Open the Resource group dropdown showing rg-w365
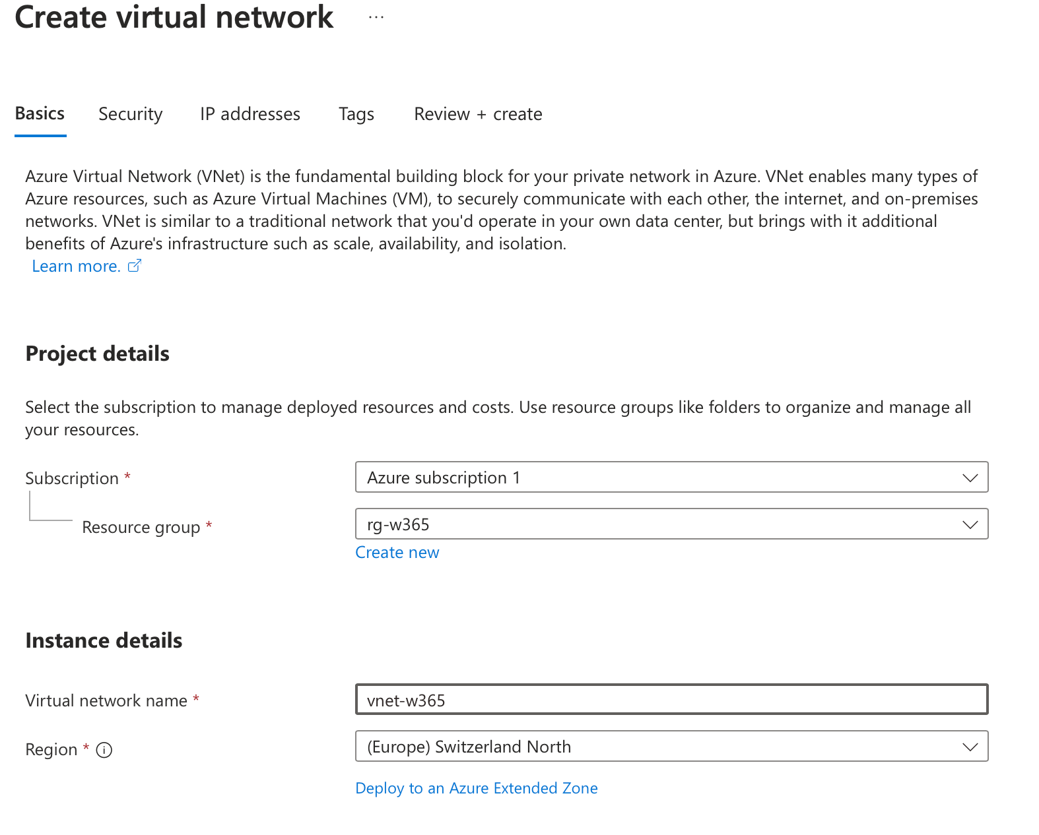1039x835 pixels. 671,524
